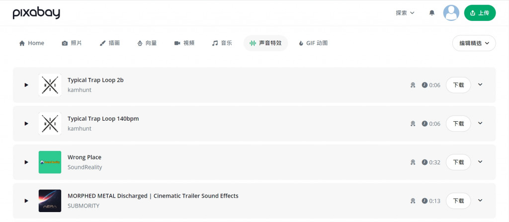Download Typical Trap Loop 2b via 下载

[458, 85]
